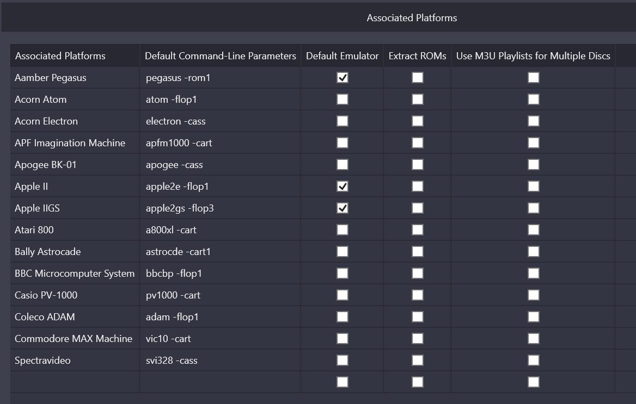Edit the 'electron -cass' parameter cell
The width and height of the screenshot is (636, 404).
coord(220,121)
